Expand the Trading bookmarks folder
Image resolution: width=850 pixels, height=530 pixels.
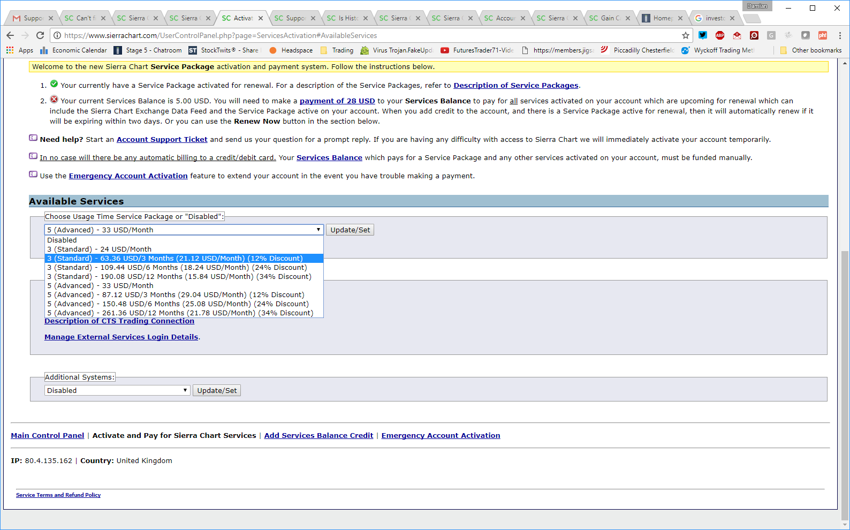[337, 50]
